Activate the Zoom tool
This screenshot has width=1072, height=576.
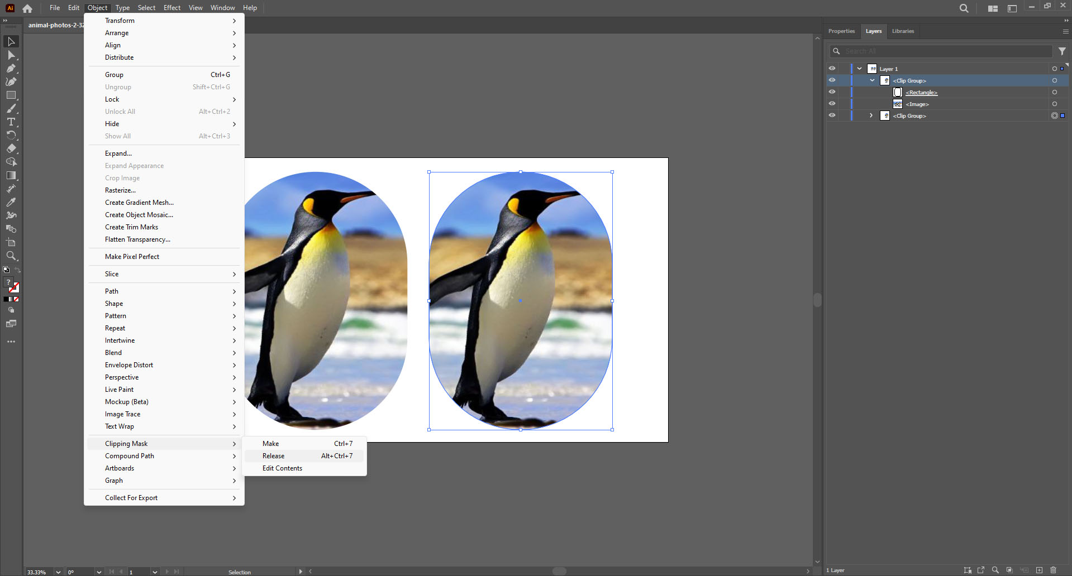coord(11,256)
